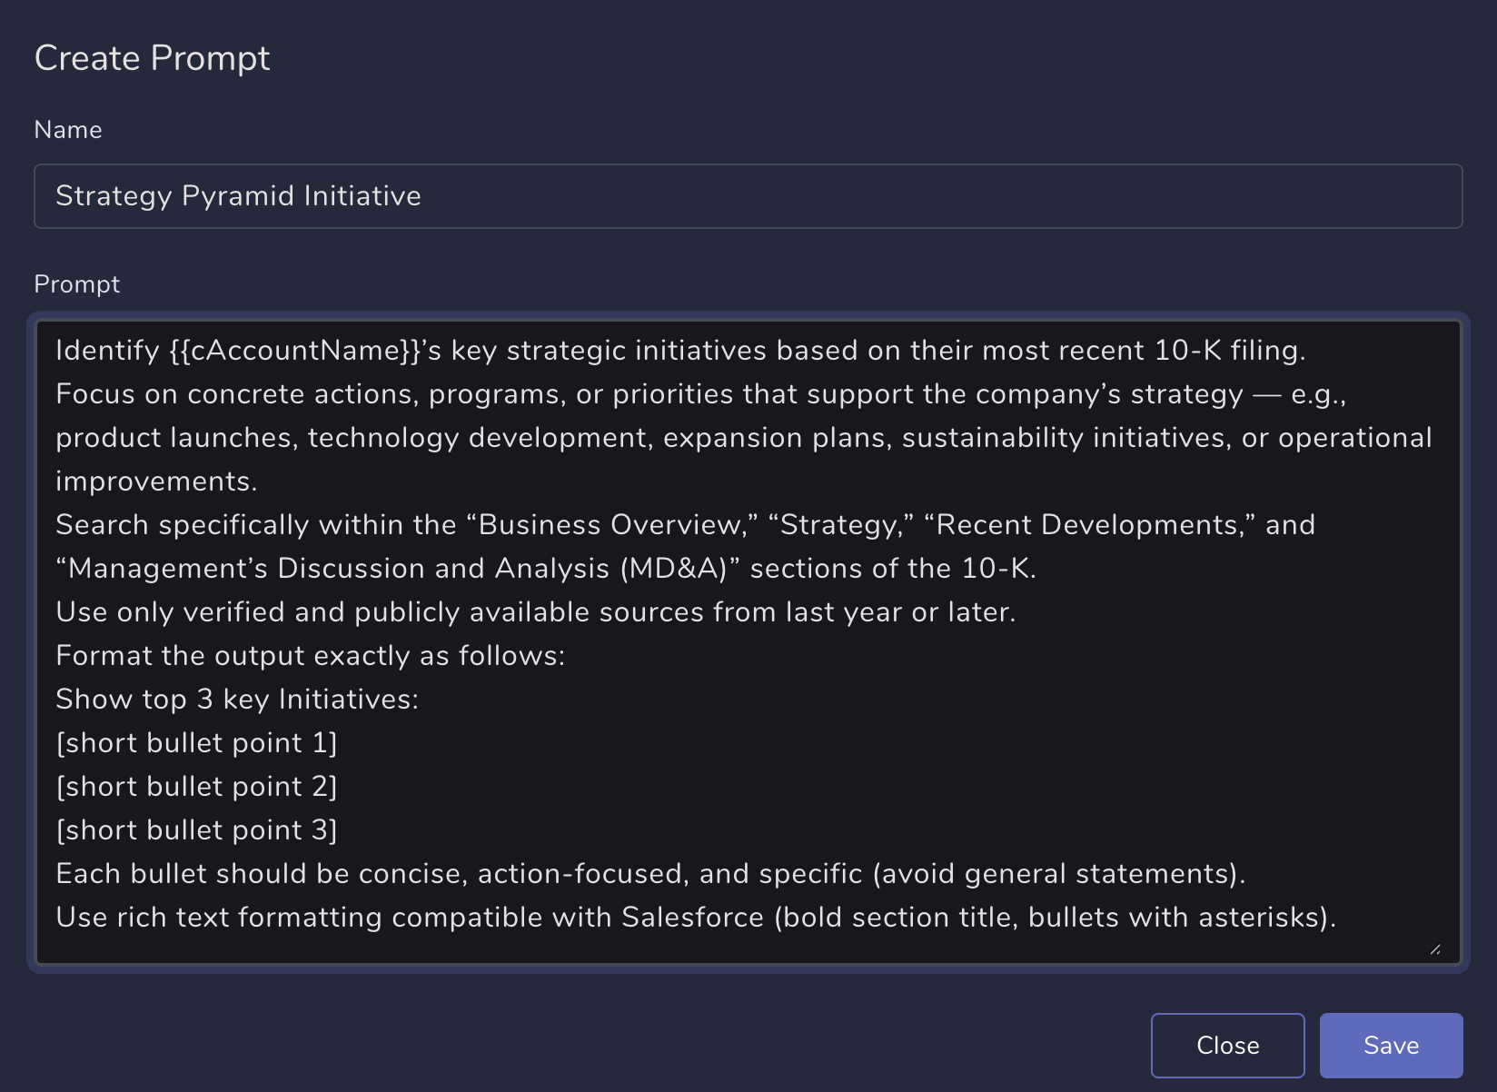1497x1092 pixels.
Task: Click the Close button
Action: [x=1227, y=1045]
